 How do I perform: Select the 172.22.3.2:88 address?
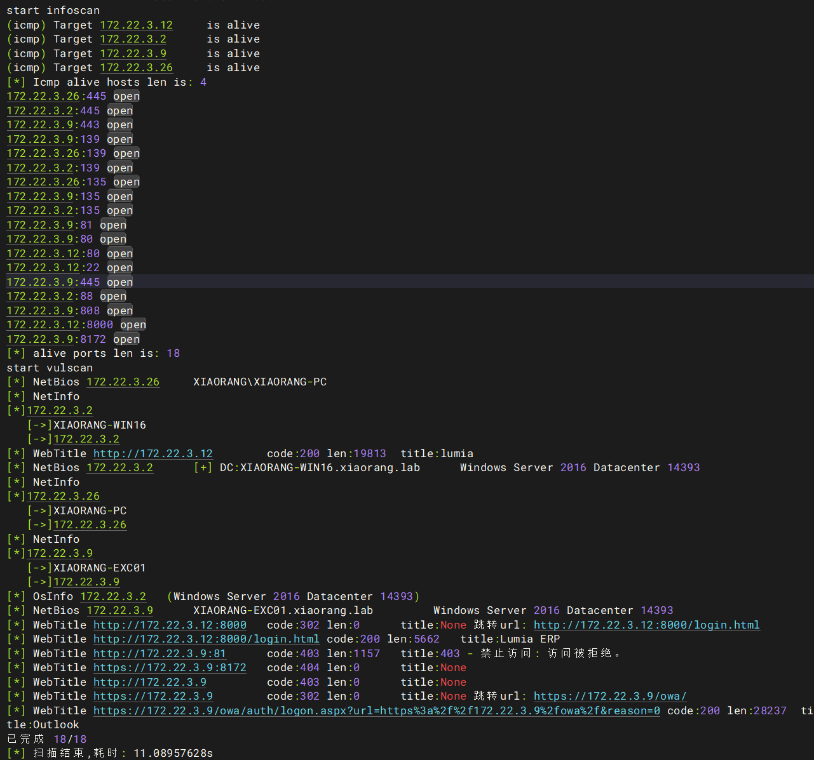tap(39, 296)
